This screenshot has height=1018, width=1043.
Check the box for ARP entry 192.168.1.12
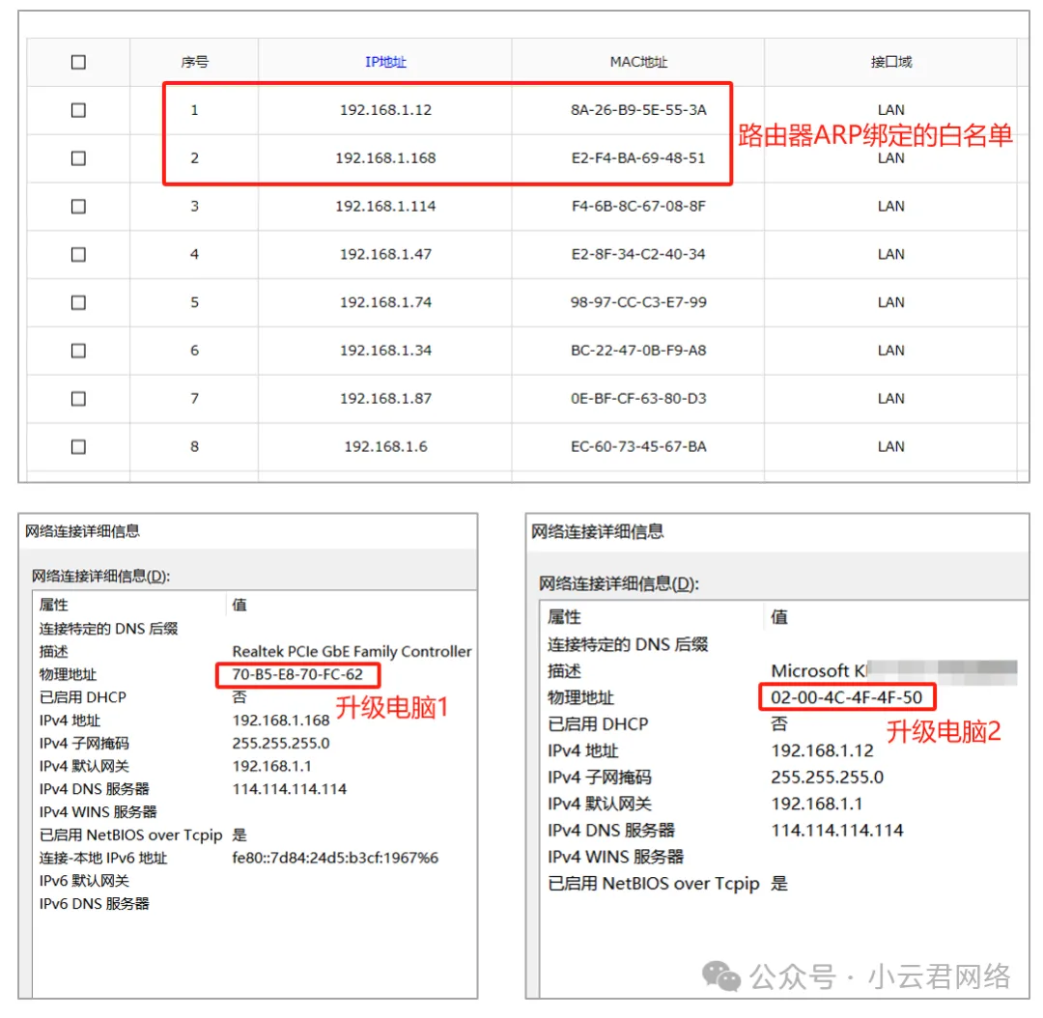coord(78,110)
